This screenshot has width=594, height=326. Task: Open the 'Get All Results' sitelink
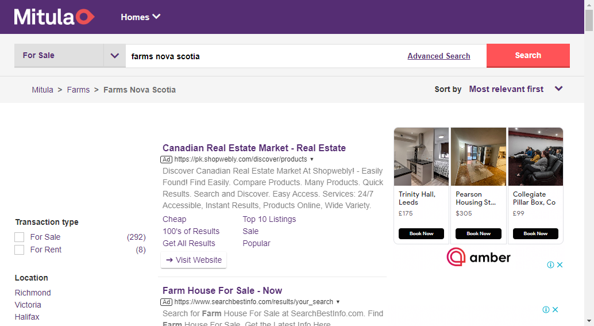(188, 243)
